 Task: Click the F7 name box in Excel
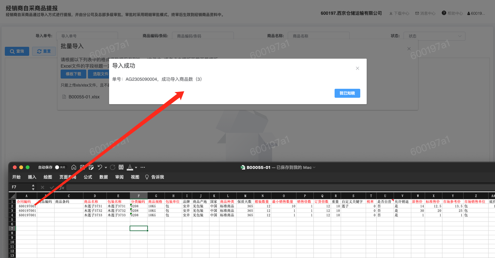tap(21, 187)
